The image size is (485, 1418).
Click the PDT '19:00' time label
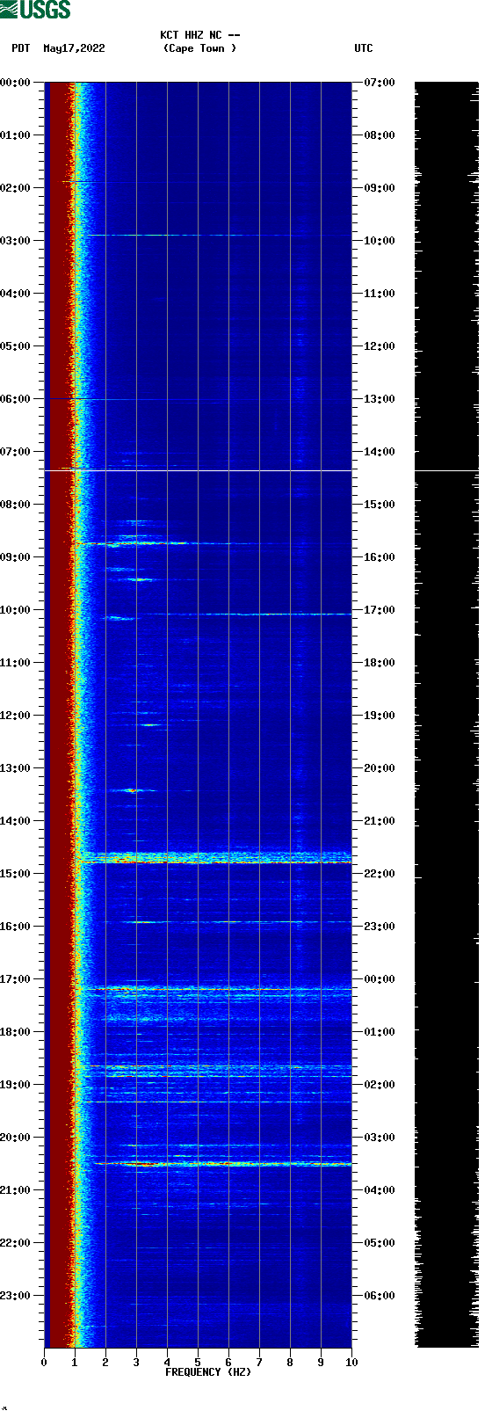16,1085
